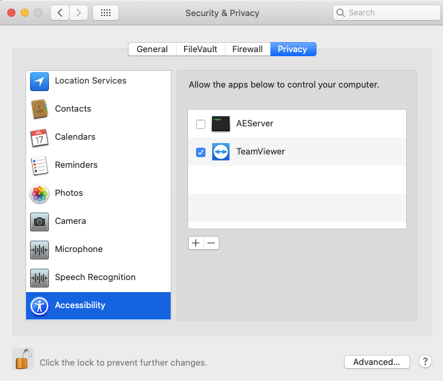Select Microphone label in sidebar
443x381 pixels.
[x=79, y=249]
